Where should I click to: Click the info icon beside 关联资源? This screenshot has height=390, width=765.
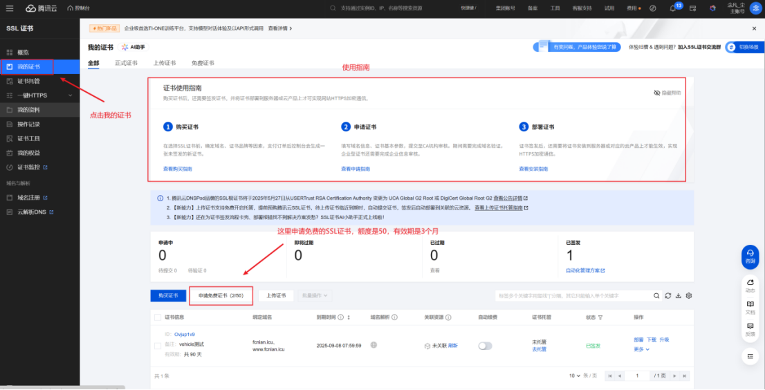pos(448,317)
